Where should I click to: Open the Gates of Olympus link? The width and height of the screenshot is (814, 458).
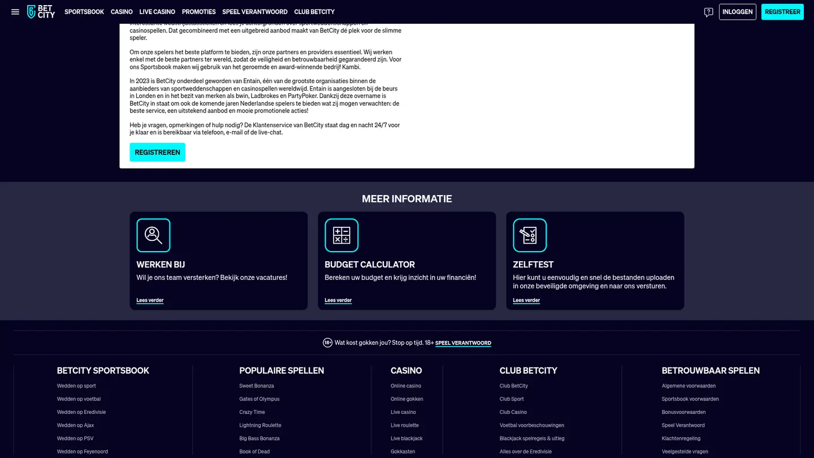[x=259, y=399]
